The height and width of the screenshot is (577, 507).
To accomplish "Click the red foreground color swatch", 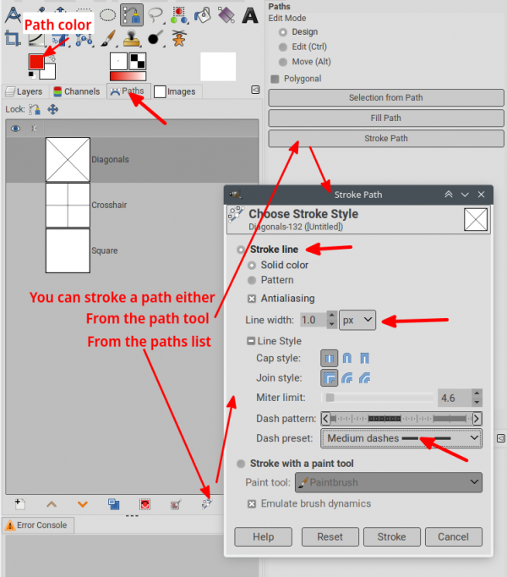I will 35,62.
